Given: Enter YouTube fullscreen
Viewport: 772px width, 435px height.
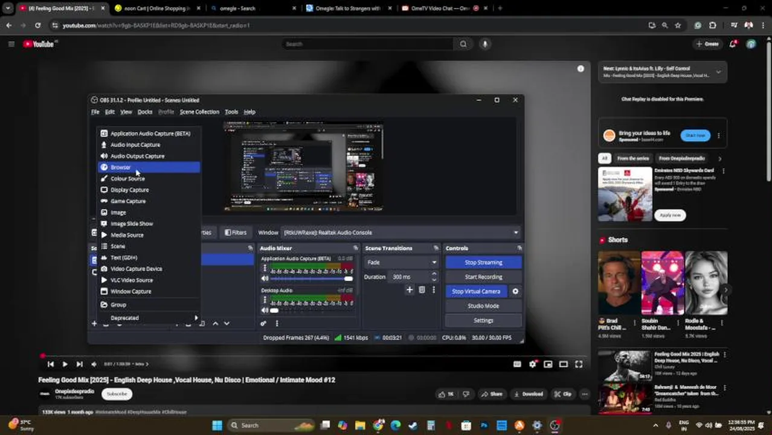Looking at the screenshot, I should click(579, 364).
